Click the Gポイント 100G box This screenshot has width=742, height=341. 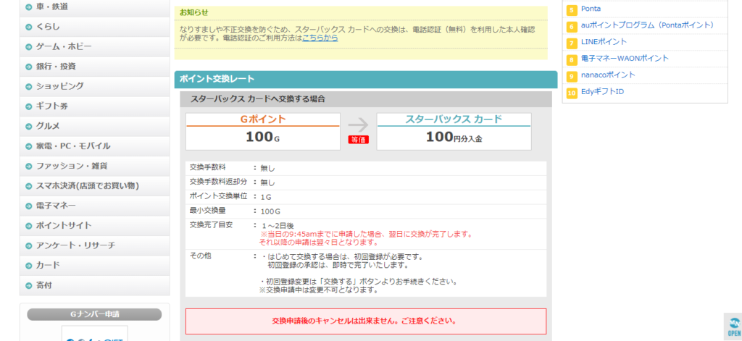263,132
